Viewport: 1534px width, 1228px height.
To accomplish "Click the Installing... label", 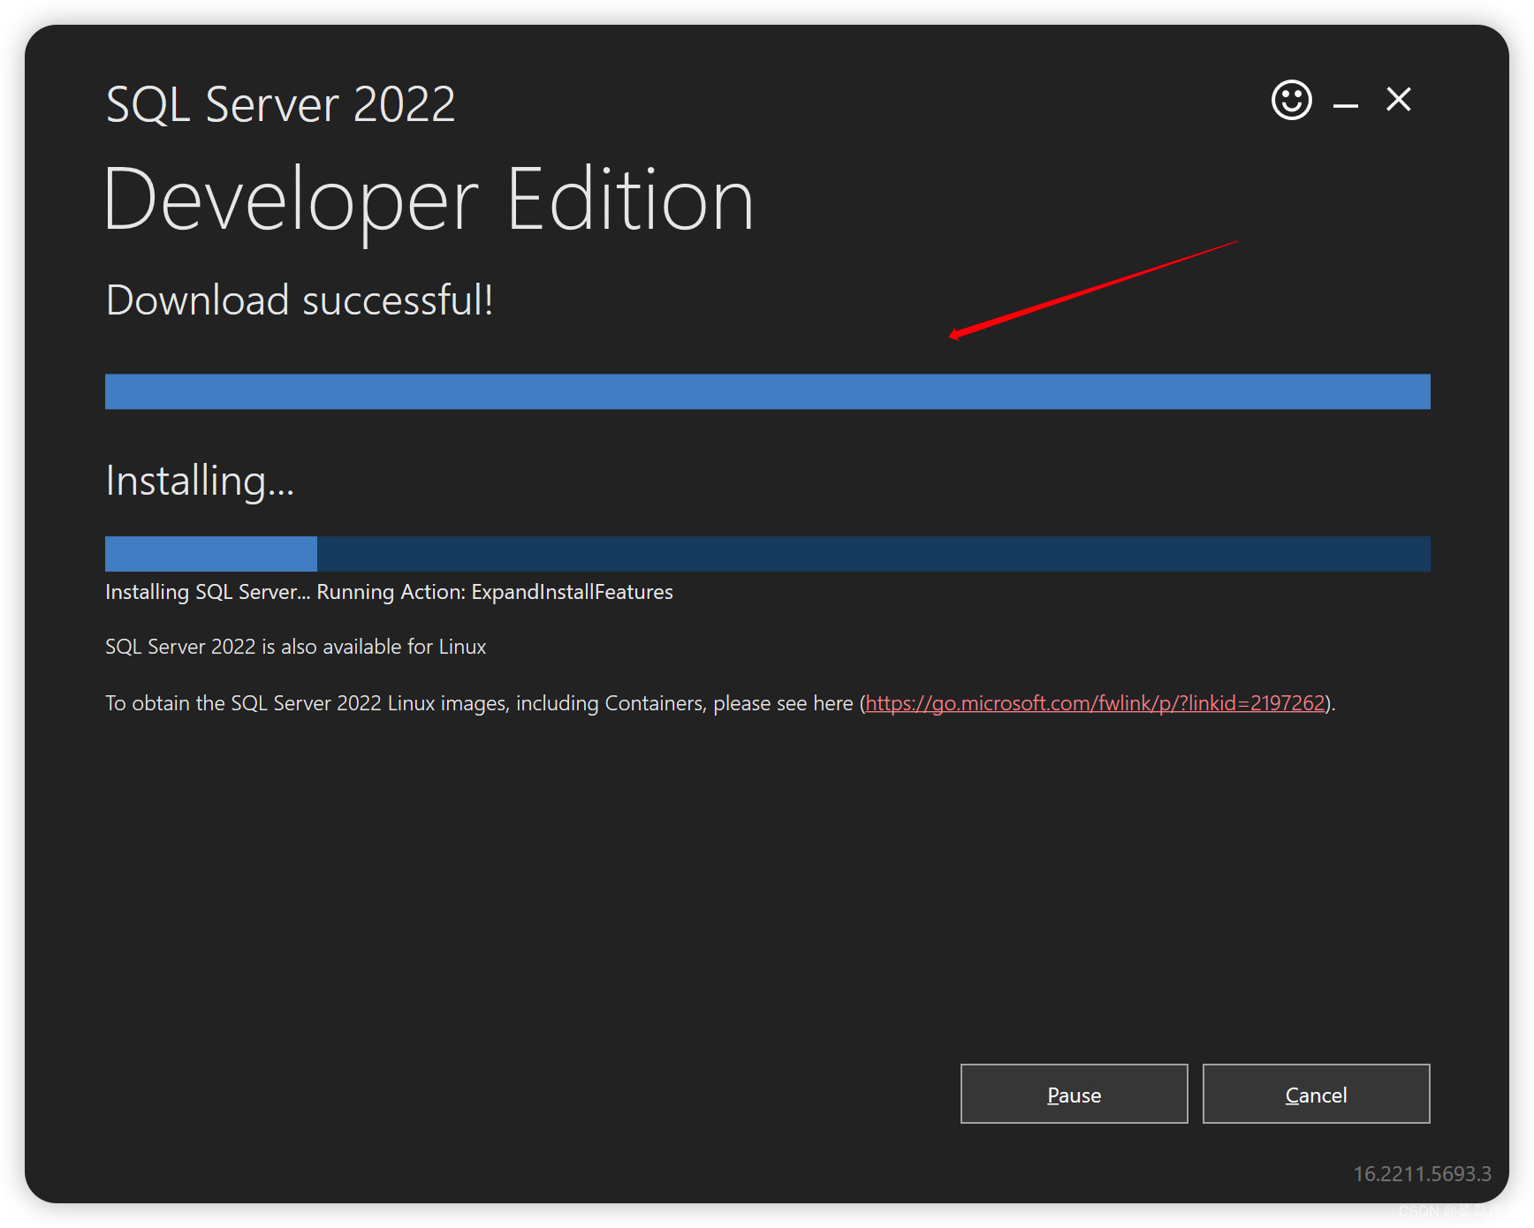I will coord(200,480).
